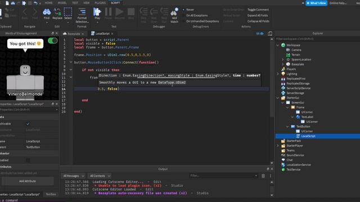
Task: Undock the Words of Encouragement panel
Action: click(x=52, y=33)
